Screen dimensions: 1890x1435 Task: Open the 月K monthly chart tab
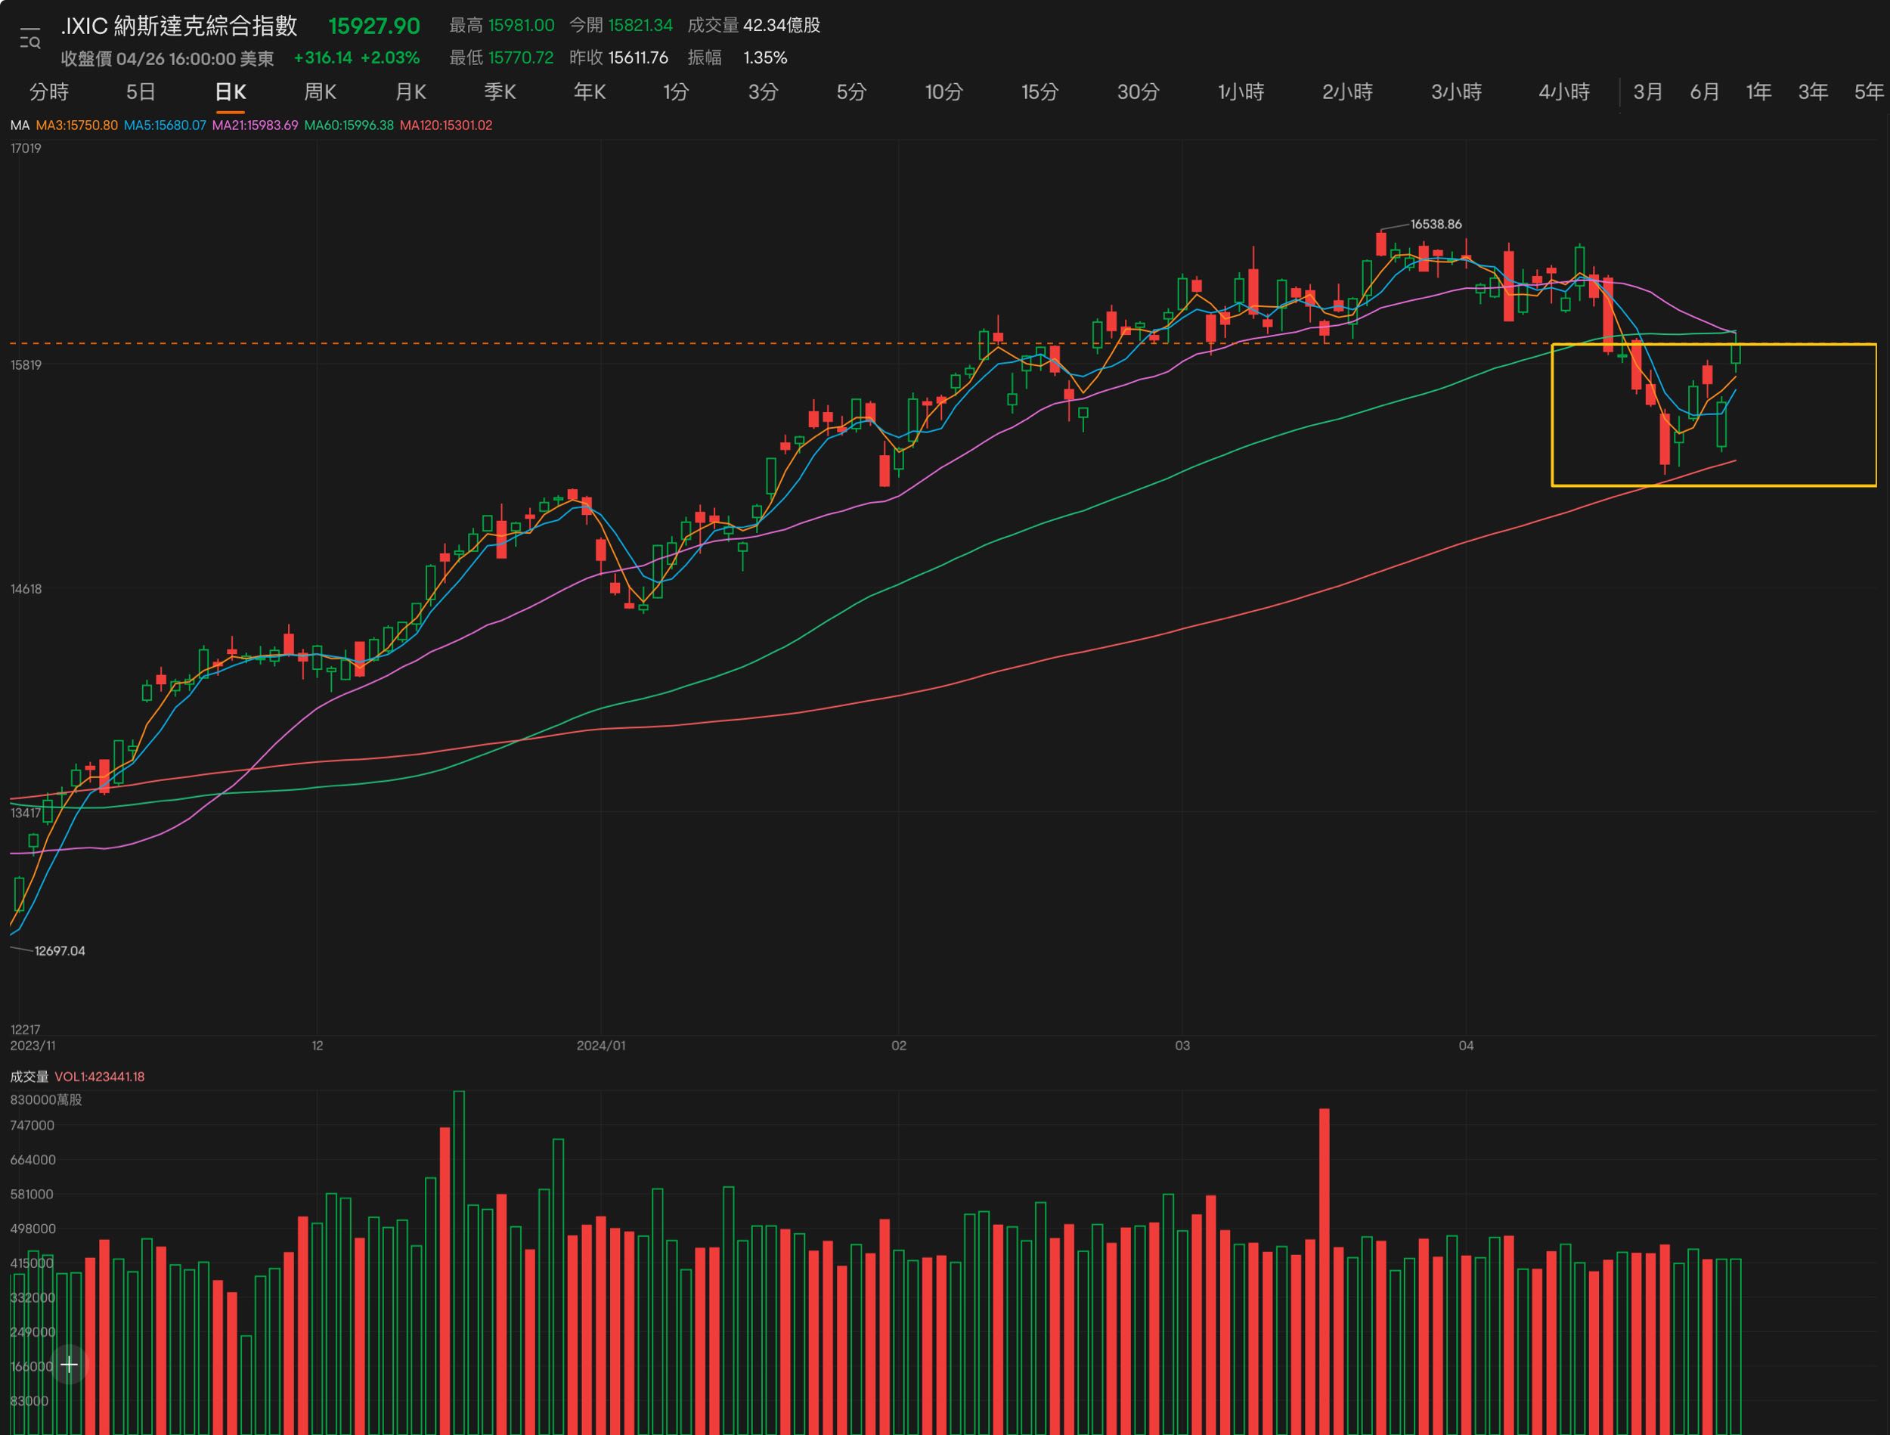[x=410, y=92]
